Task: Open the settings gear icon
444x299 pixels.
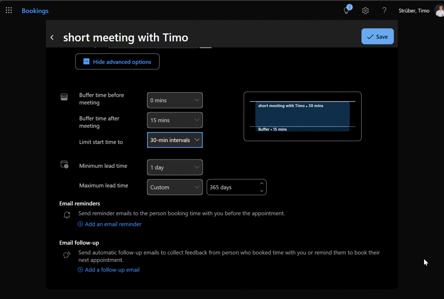Action: (x=366, y=11)
